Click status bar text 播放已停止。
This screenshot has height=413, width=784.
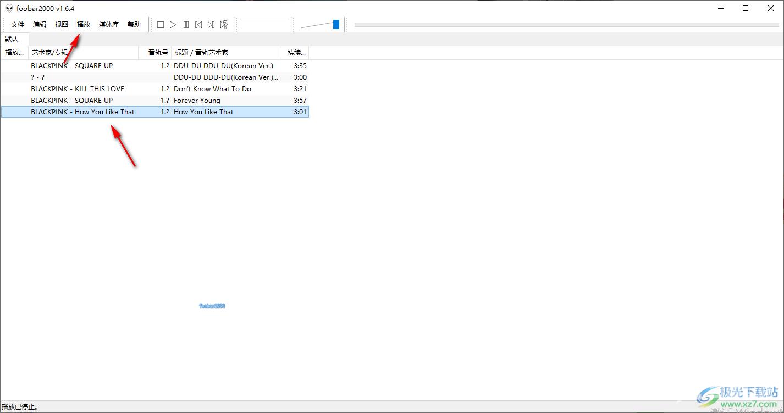(x=20, y=408)
